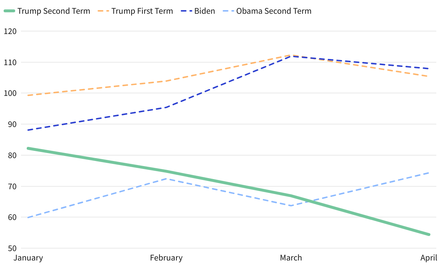The image size is (441, 267).
Task: Select the February x-axis label
Action: (x=166, y=258)
